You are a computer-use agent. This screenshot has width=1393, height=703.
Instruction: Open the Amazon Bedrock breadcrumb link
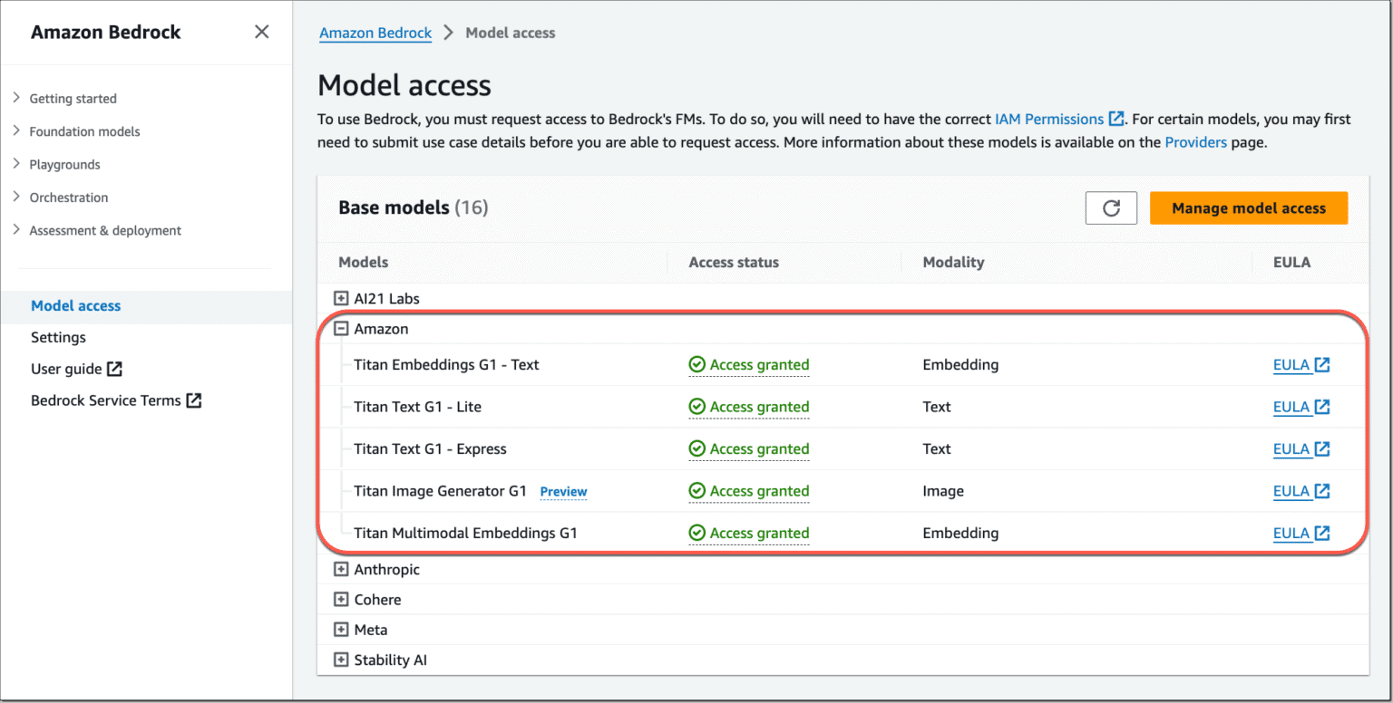[375, 33]
